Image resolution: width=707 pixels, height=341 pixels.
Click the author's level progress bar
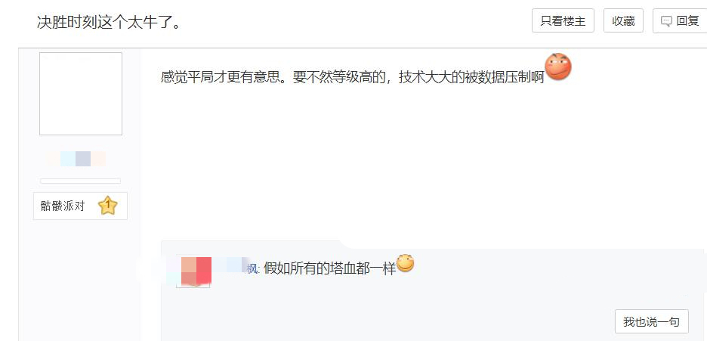[80, 181]
